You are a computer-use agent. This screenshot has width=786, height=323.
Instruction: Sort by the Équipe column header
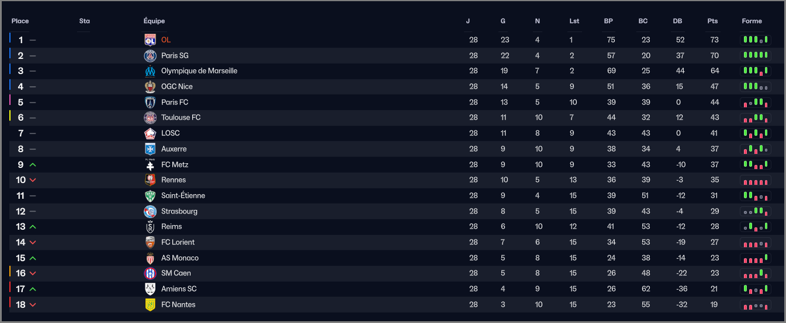(x=154, y=21)
